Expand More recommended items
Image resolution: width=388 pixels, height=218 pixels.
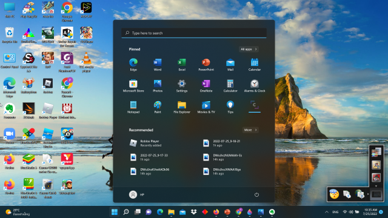(x=250, y=130)
